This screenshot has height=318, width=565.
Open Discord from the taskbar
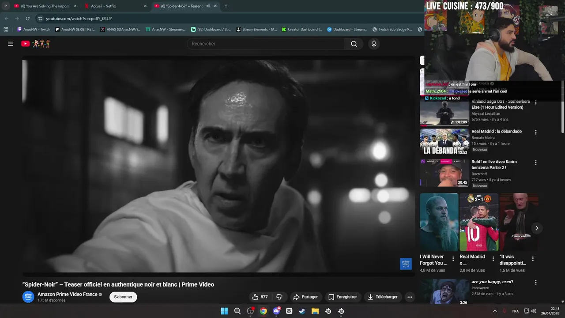276,311
